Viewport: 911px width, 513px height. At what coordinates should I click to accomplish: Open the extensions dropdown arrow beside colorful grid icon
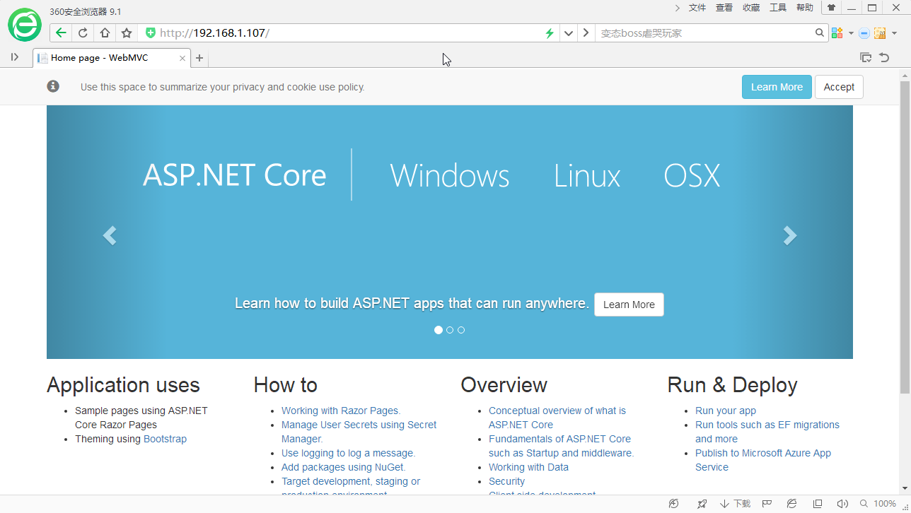coord(851,33)
